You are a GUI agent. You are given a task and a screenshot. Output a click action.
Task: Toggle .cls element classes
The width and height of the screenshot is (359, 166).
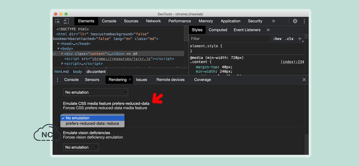(289, 39)
